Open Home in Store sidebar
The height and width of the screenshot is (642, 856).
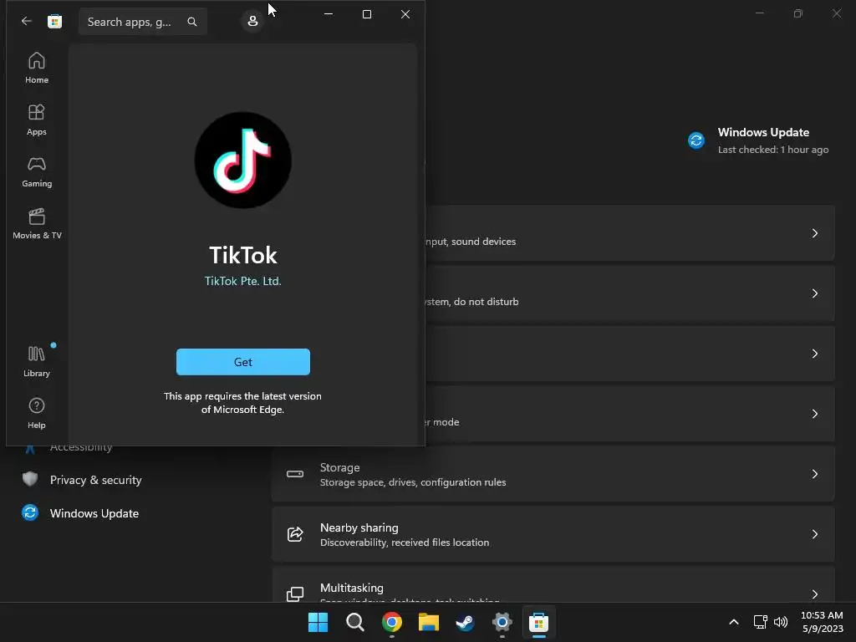click(37, 68)
